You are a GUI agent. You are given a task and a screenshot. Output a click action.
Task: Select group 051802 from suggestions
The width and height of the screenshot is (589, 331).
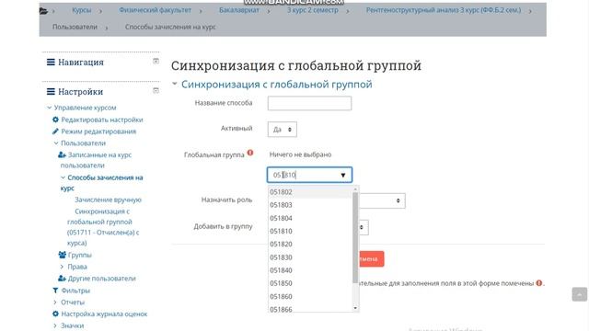[310, 192]
